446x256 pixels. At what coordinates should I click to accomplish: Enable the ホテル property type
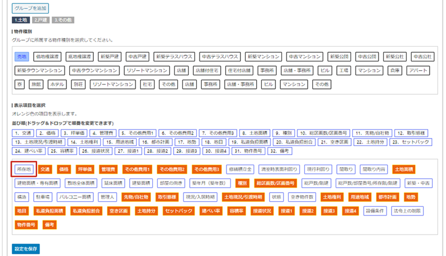(57, 84)
